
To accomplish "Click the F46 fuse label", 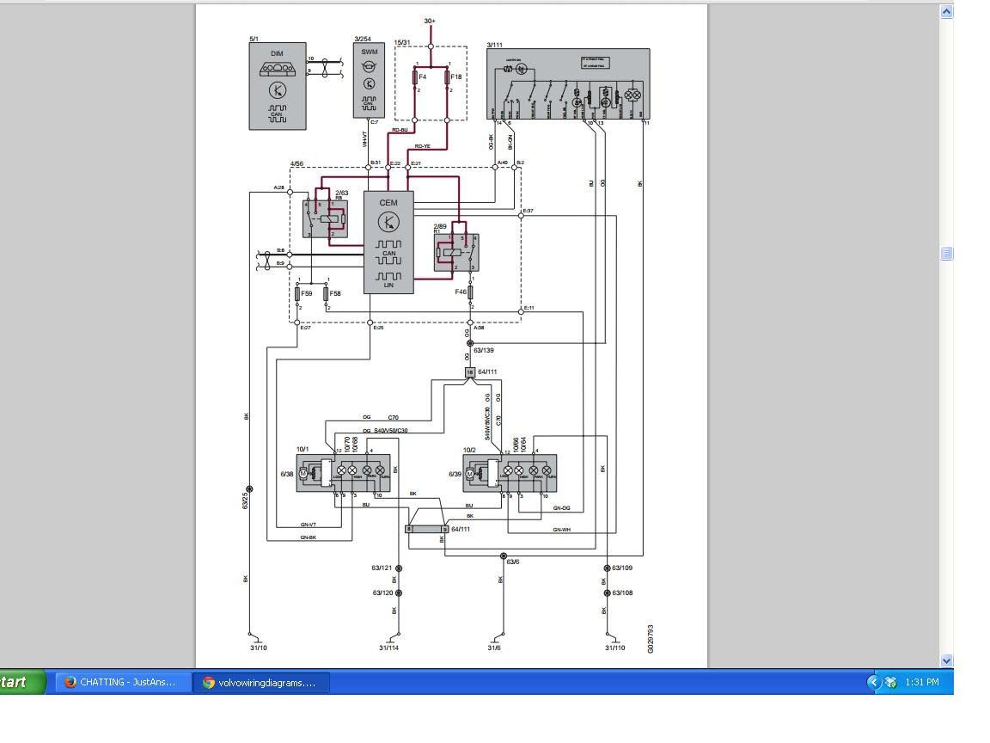I will [461, 292].
